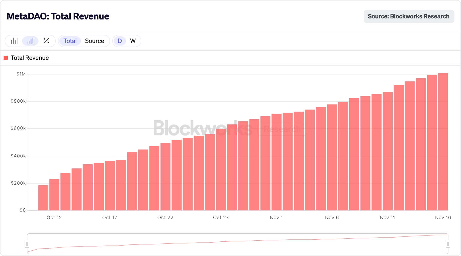This screenshot has height=256, width=461.
Task: Select the Nov 16 revenue bar
Action: 443,143
